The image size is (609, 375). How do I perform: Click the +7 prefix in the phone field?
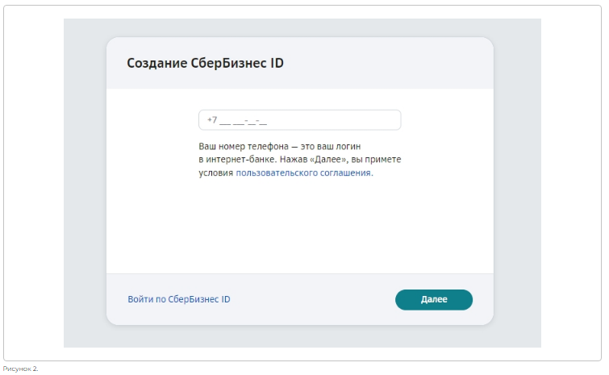(212, 119)
